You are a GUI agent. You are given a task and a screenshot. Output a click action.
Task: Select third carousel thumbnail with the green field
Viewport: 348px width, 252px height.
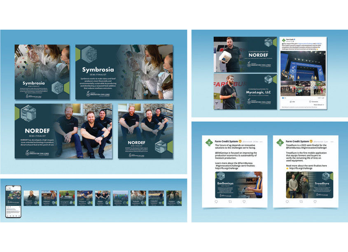67,198
